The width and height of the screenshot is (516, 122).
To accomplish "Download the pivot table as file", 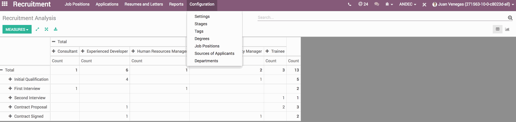I will tap(55, 29).
